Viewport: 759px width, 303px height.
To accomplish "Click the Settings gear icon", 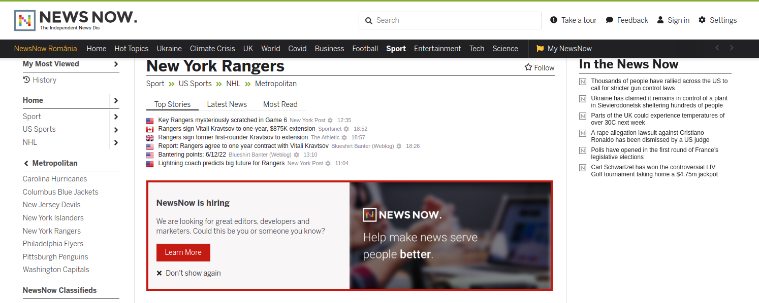I will tap(702, 20).
